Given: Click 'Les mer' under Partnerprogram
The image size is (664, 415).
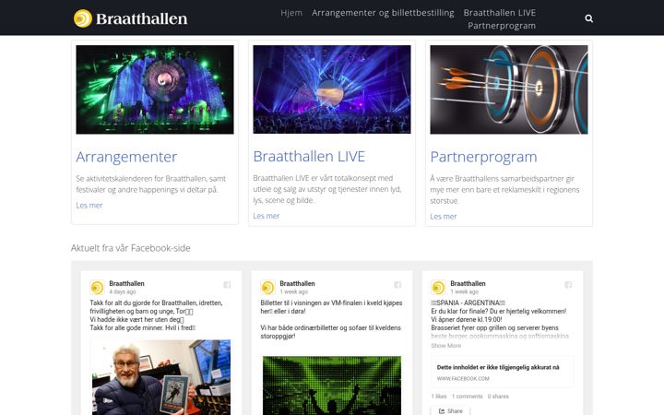Looking at the screenshot, I should click(x=444, y=216).
